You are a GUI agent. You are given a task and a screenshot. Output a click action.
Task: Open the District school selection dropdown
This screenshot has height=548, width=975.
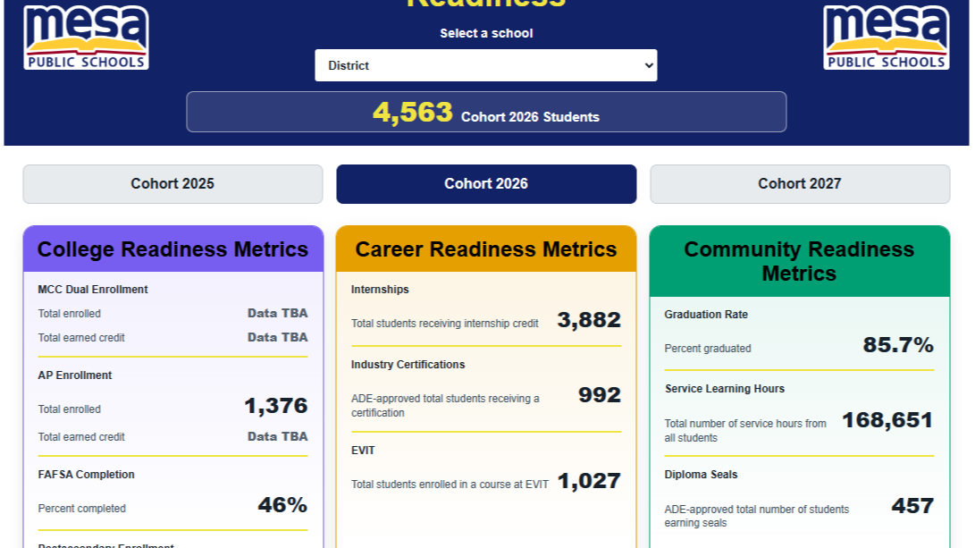click(x=485, y=65)
